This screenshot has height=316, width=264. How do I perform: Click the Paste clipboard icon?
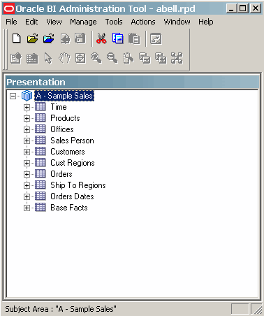pyautogui.click(x=134, y=38)
